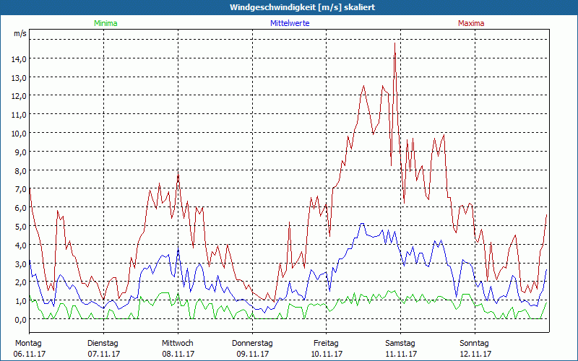Click the Freitag day label
The width and height of the screenshot is (578, 361).
[326, 344]
